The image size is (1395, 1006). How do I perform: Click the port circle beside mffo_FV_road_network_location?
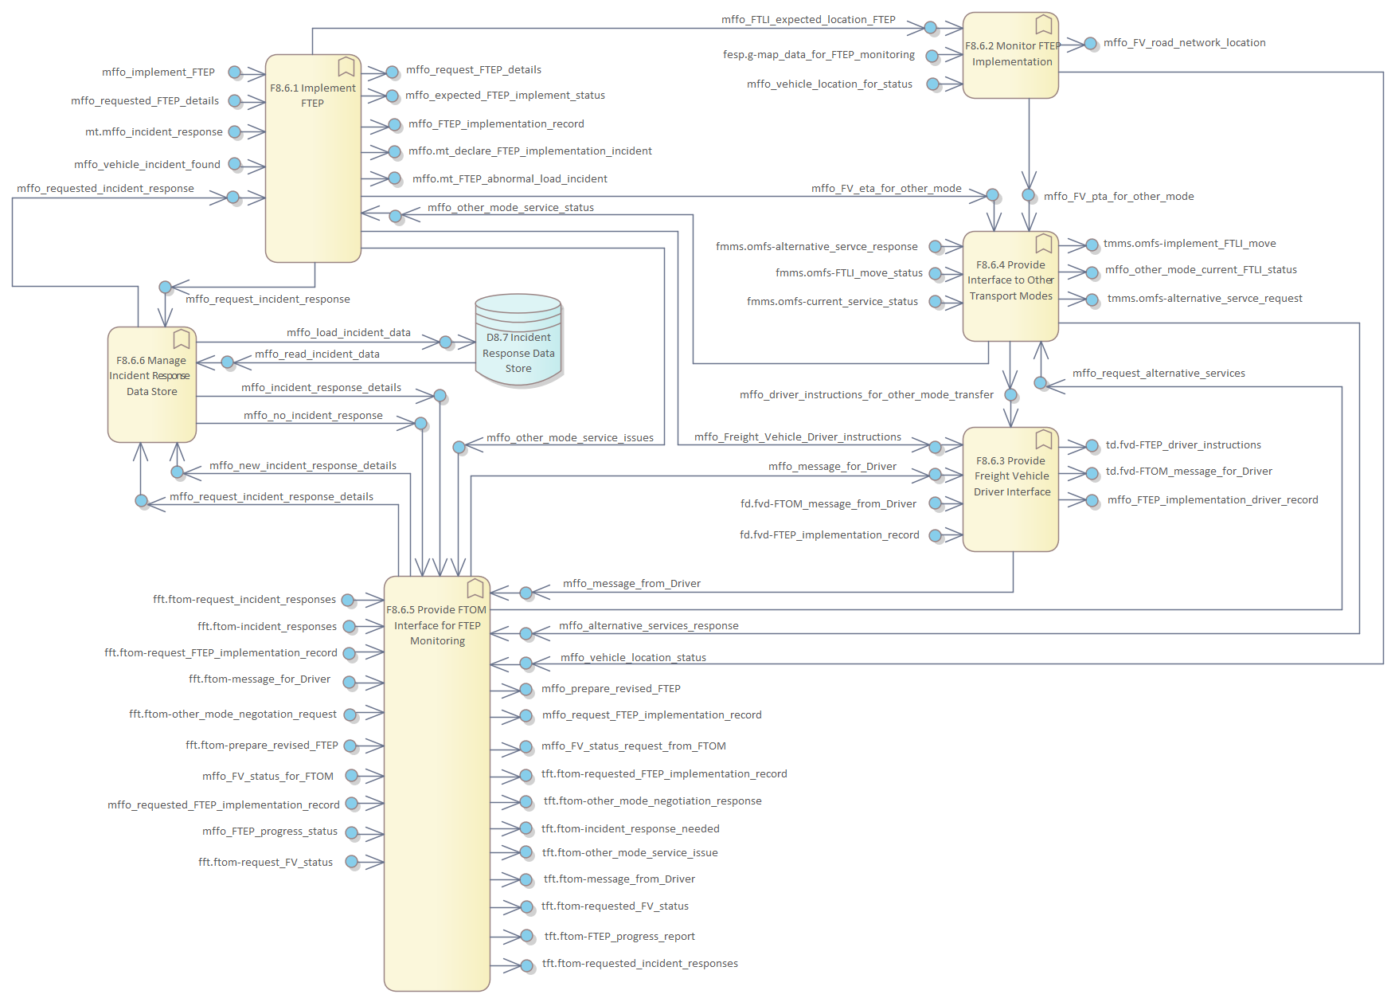click(1091, 44)
